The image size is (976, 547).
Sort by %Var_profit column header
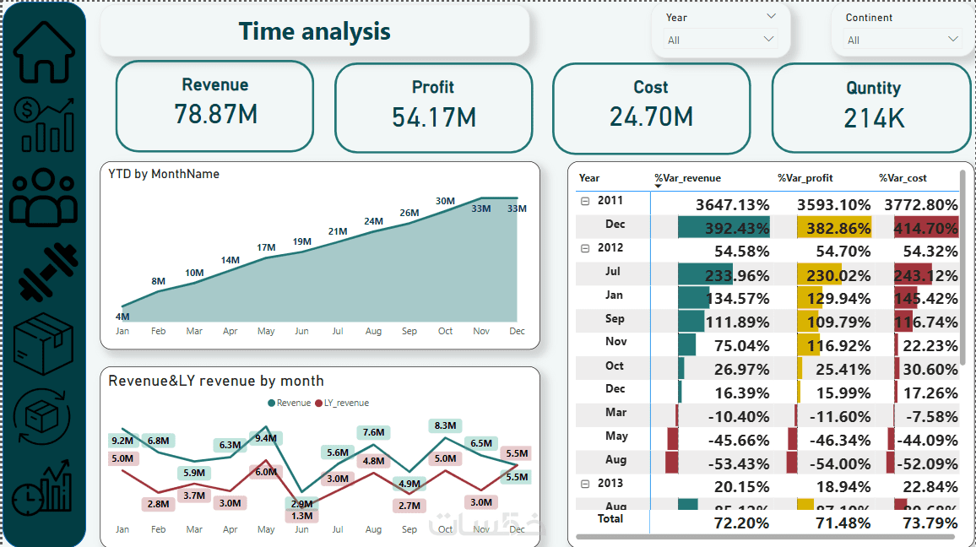(x=805, y=178)
